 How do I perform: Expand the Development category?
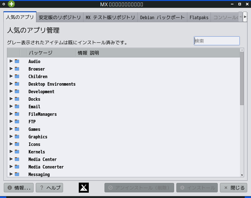pos(11,91)
